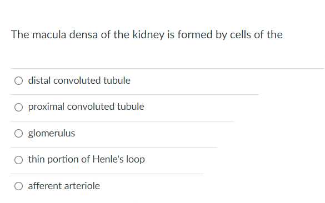This screenshot has width=325, height=203.
Task: Click the macula densa question text
Action: click(147, 34)
